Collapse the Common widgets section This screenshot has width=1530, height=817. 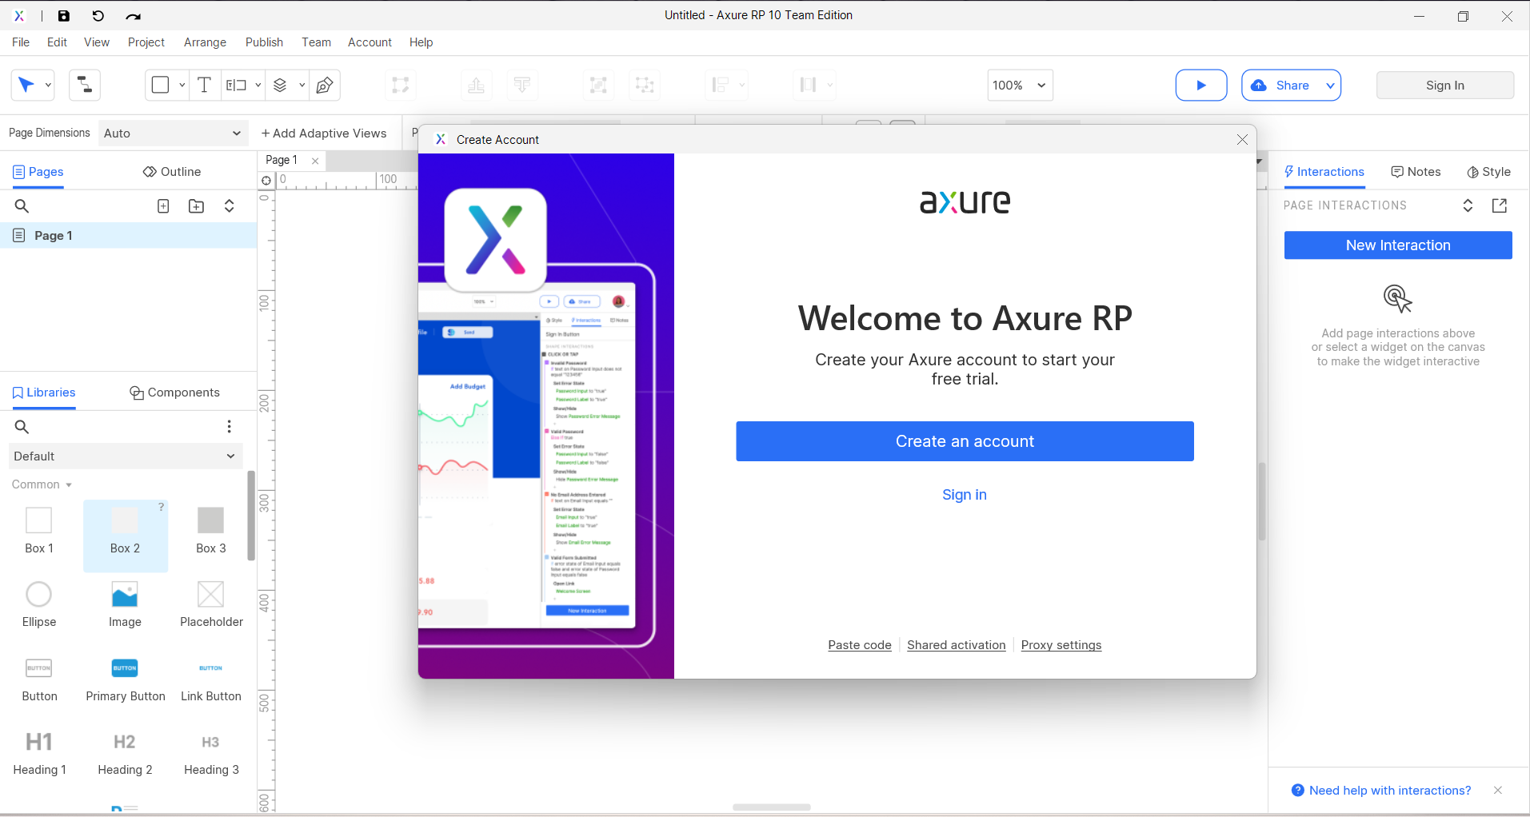click(x=42, y=484)
